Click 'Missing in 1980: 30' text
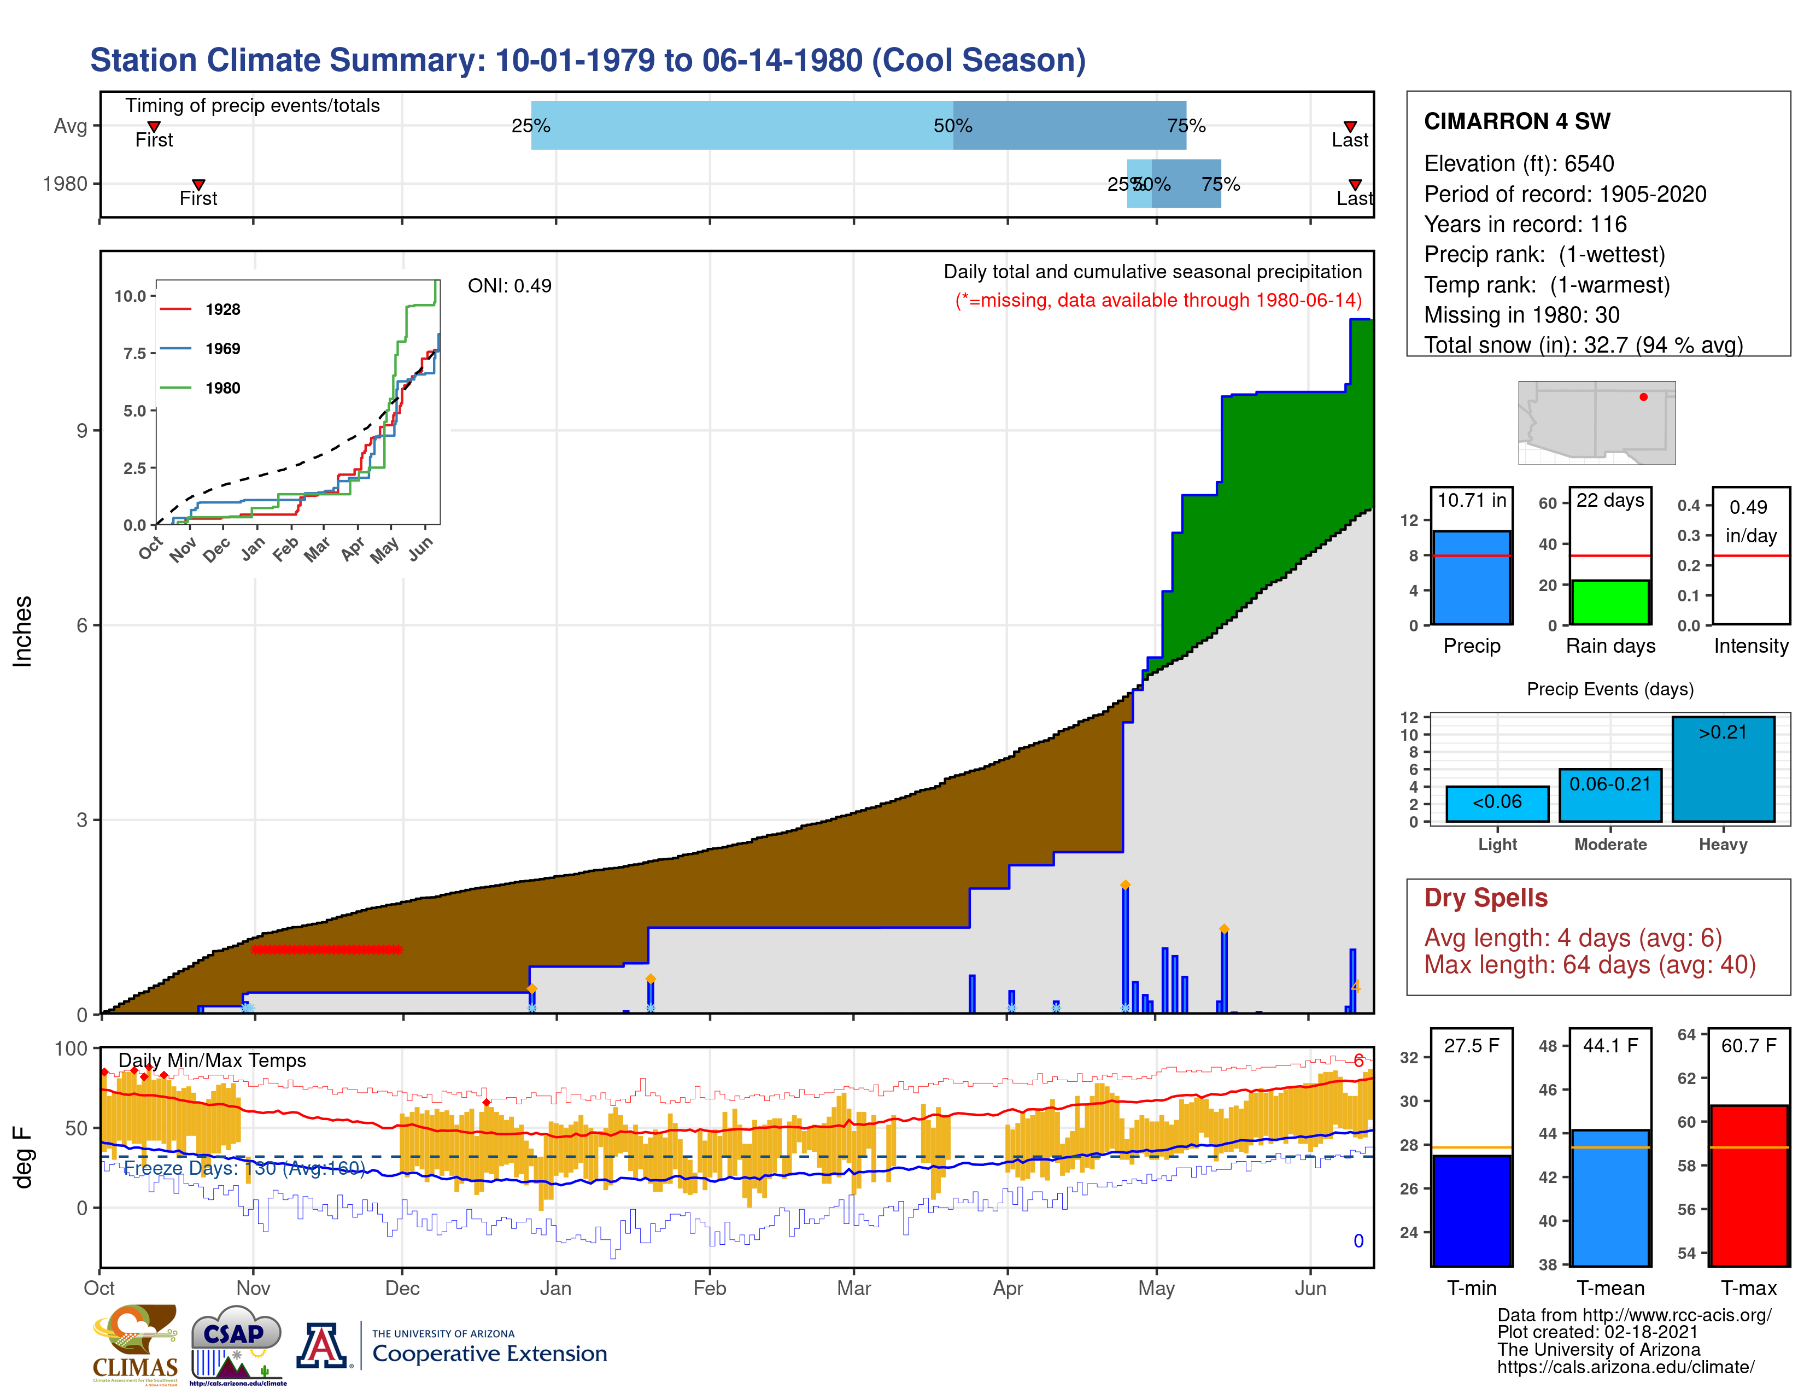This screenshot has height=1394, width=1804. tap(1521, 315)
